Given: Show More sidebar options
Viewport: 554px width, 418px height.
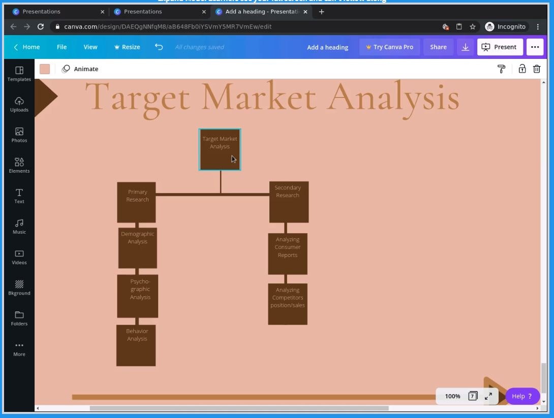Looking at the screenshot, I should click(x=19, y=349).
